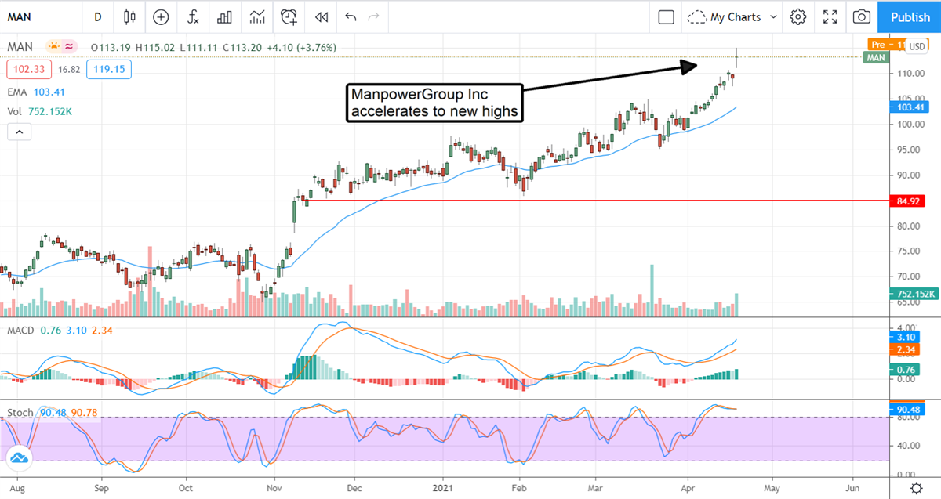
Task: Enter fullscreen mode
Action: click(x=830, y=16)
